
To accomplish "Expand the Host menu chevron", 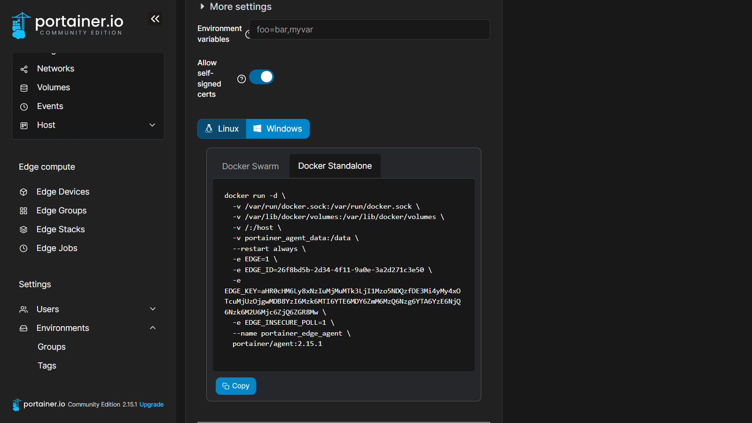I will (152, 125).
